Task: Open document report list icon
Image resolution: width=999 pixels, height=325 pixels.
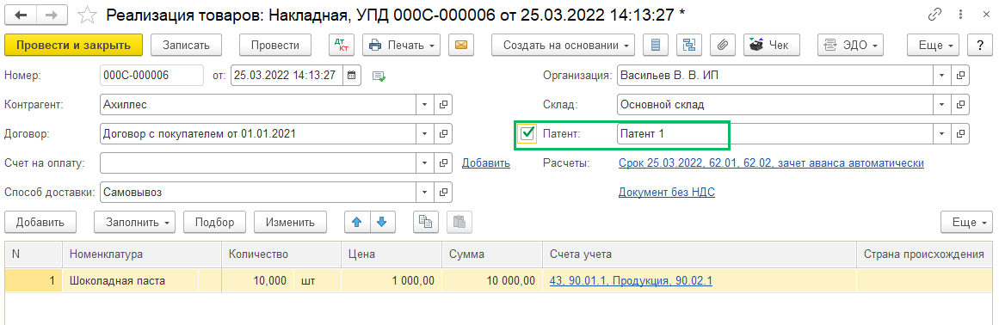Action: [x=656, y=46]
